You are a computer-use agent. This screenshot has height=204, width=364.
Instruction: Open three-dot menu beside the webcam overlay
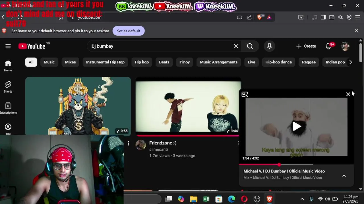[x=129, y=143]
